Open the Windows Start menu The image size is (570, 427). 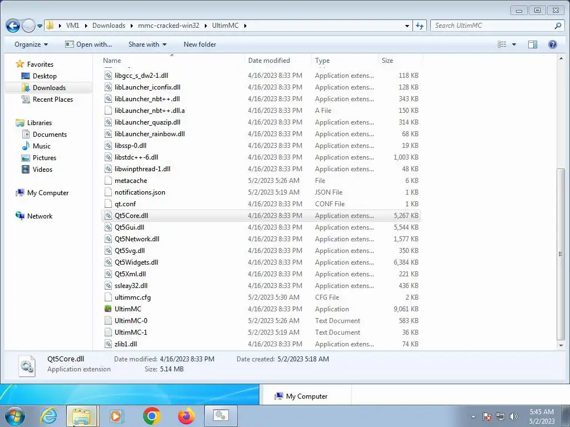[x=14, y=416]
